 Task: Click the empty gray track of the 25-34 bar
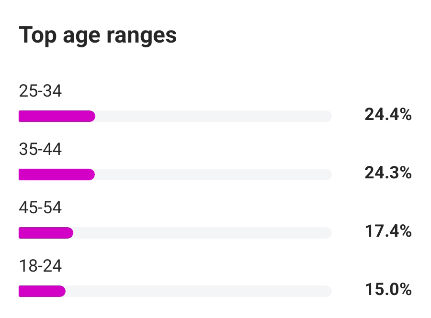pos(213,116)
